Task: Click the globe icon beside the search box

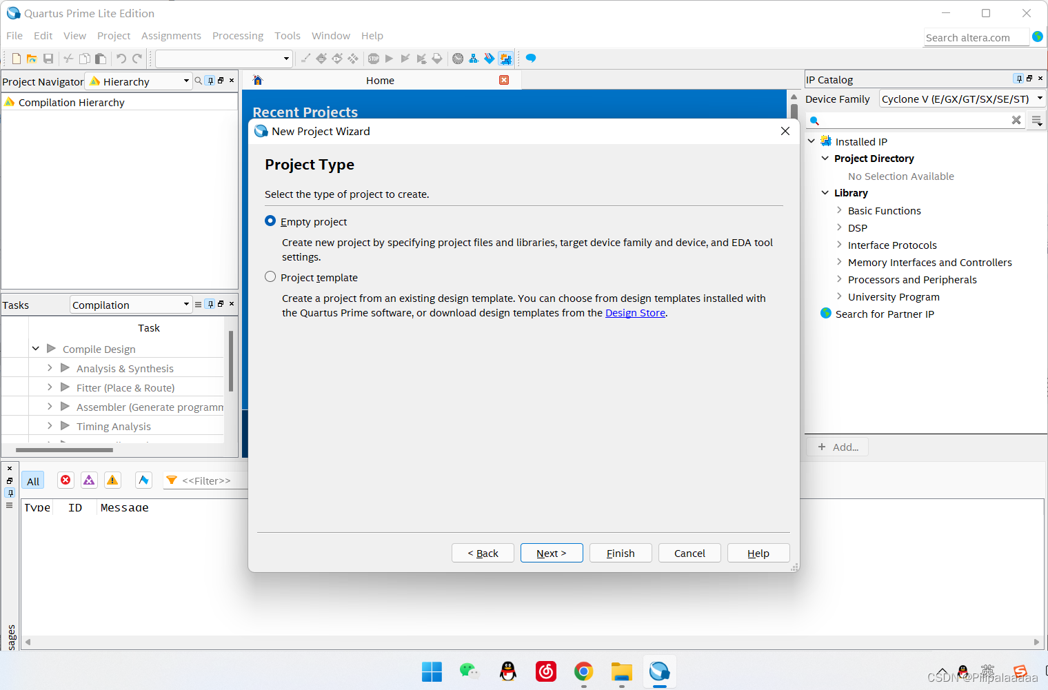Action: 1038,37
